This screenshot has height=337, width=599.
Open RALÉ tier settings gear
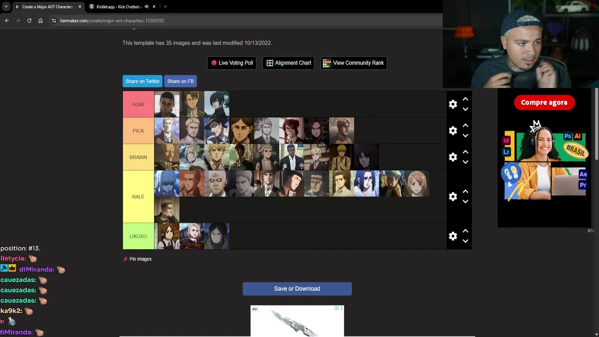click(453, 197)
